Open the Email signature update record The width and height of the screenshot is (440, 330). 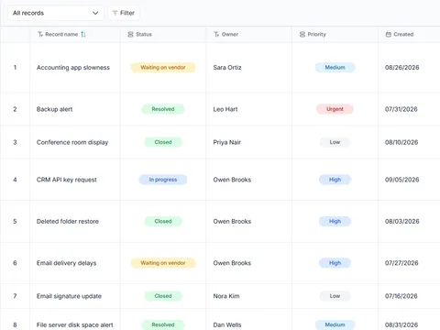point(69,296)
